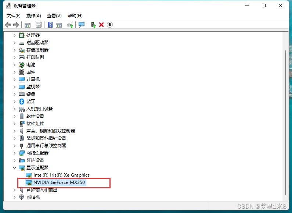Click the 电池 battery icon
Image resolution: width=292 pixels, height=213 pixels.
22,64
